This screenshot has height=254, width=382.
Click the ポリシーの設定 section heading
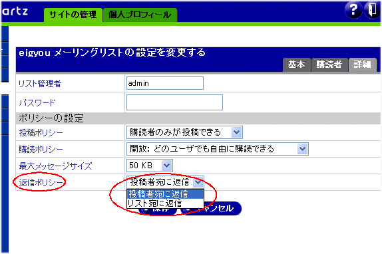tap(51, 118)
